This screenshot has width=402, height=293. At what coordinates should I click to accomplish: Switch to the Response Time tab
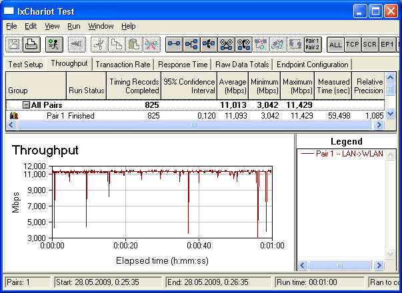(183, 65)
